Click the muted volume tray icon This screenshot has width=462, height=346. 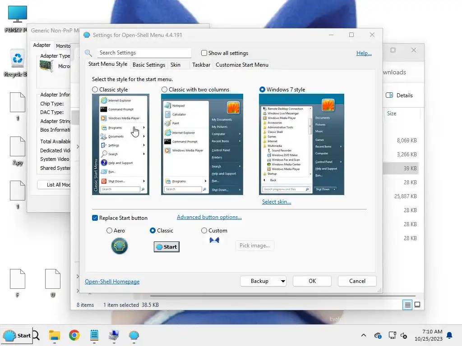tap(404, 335)
